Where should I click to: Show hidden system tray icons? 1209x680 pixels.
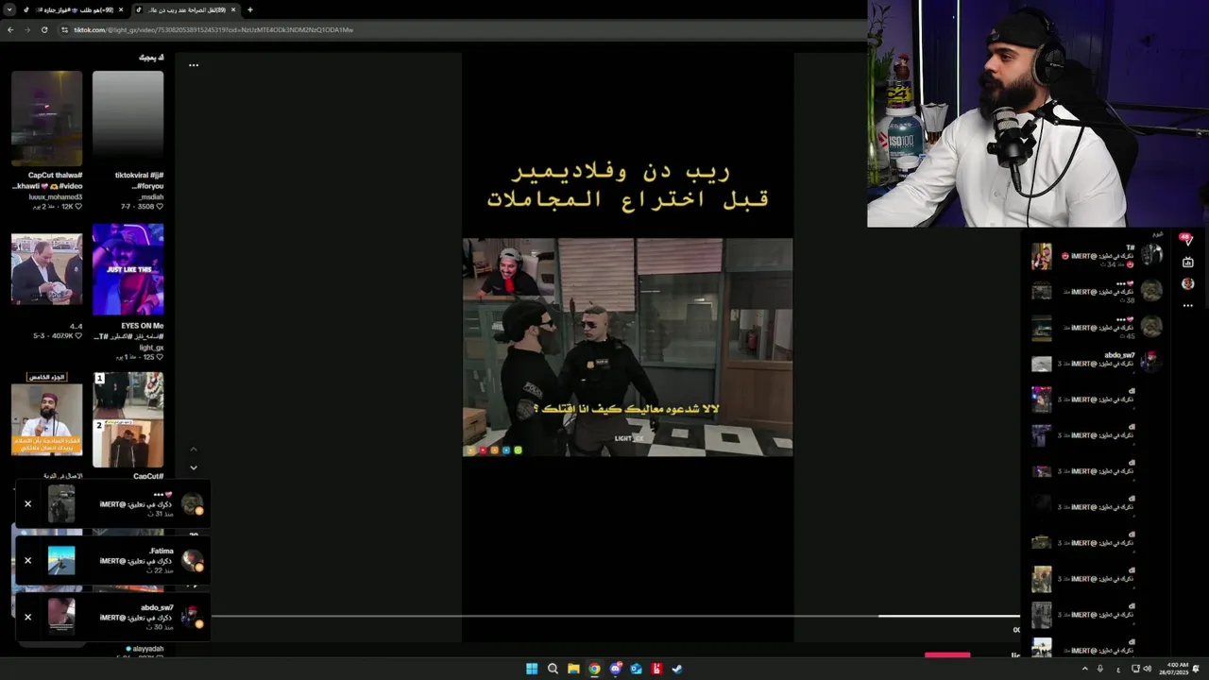(1084, 669)
